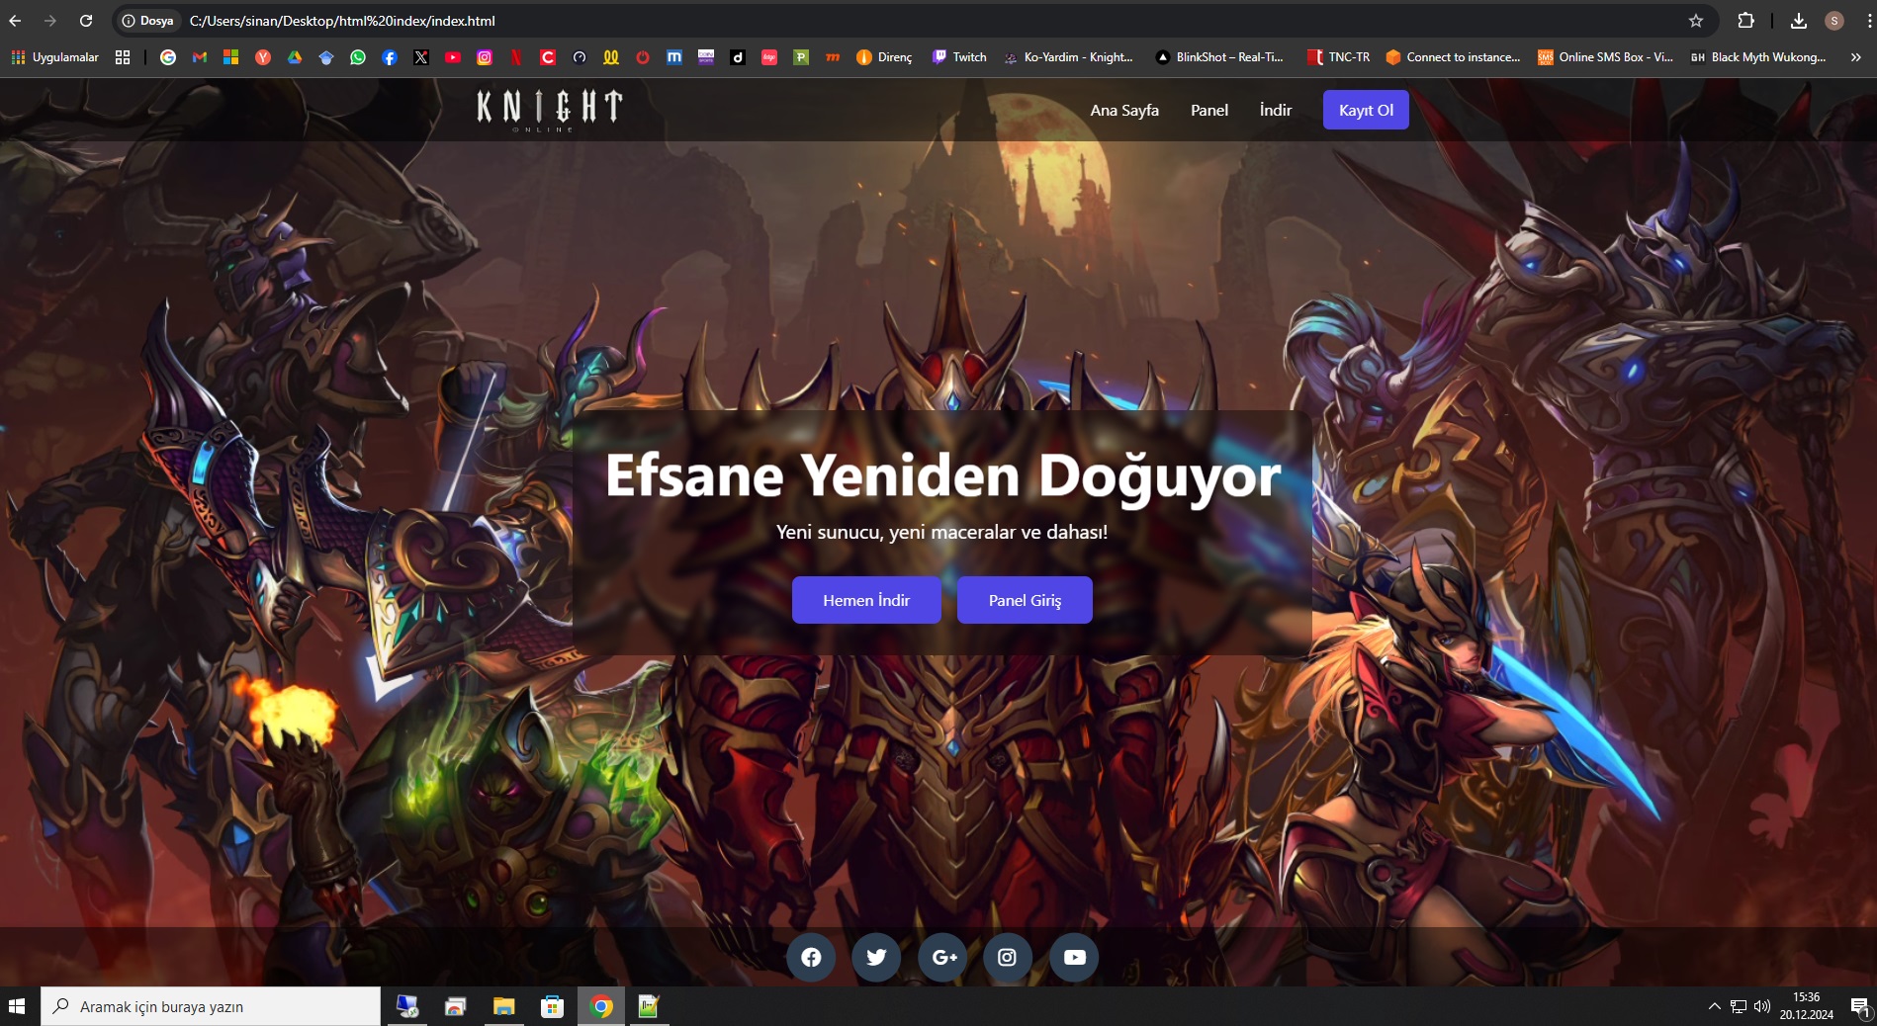
Task: Switch to Chrome in the taskbar
Action: 601,1006
